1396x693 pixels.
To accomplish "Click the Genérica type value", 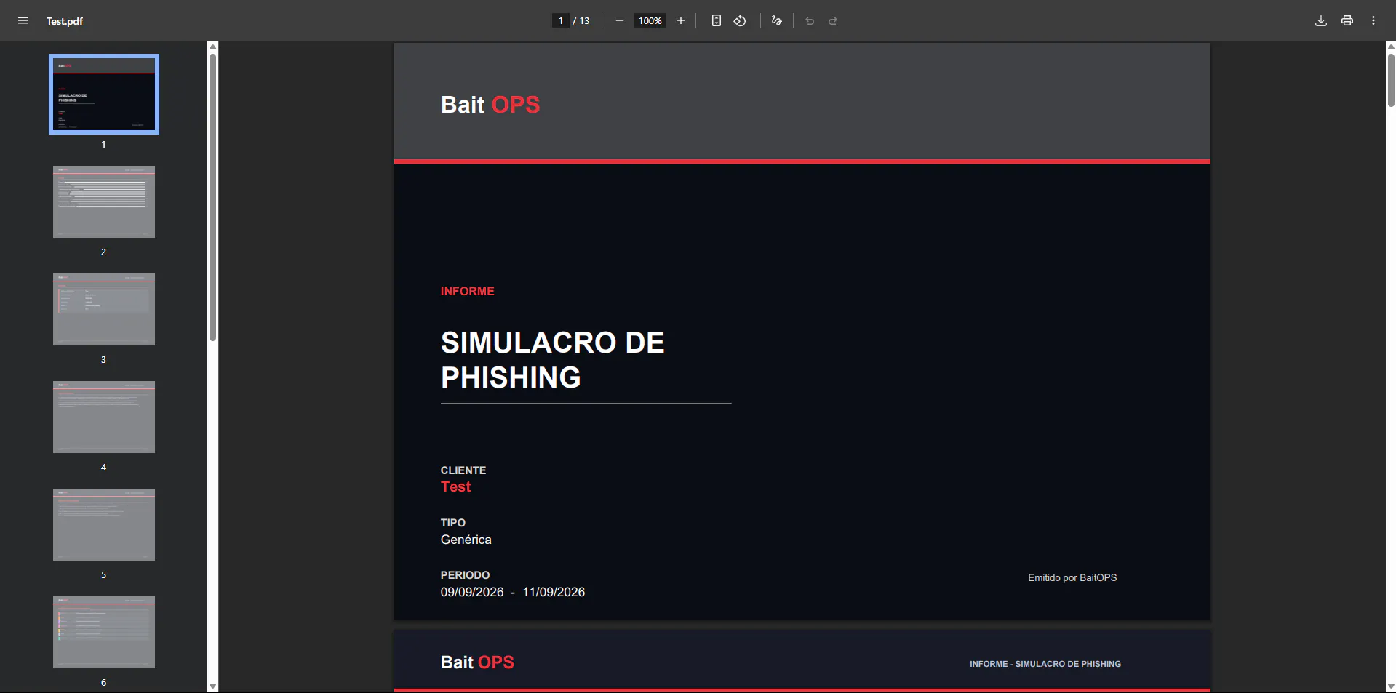I will tap(466, 540).
